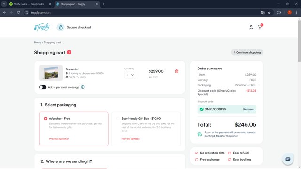Toggle Add a personal message switch

point(42,87)
